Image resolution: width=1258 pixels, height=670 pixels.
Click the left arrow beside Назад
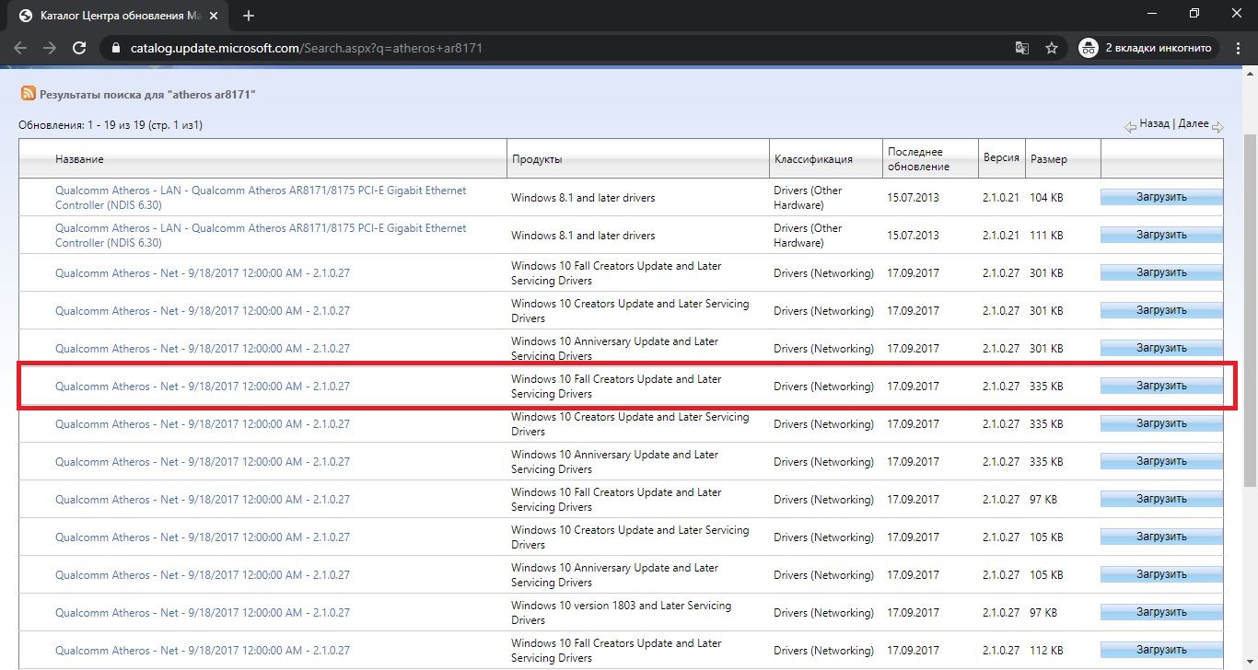[x=1130, y=127]
